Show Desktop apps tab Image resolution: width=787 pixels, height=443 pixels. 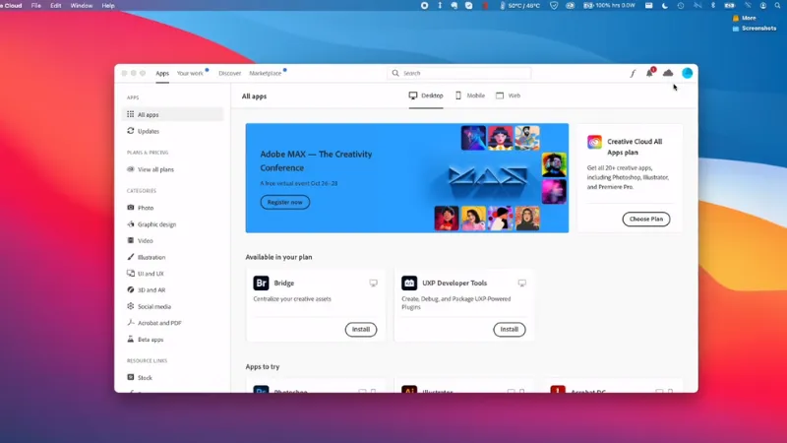pyautogui.click(x=426, y=95)
